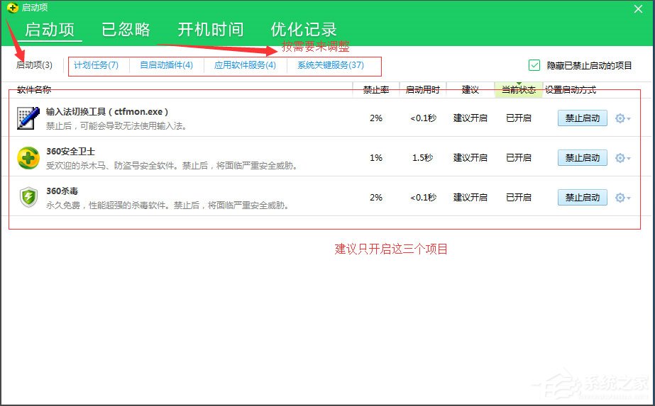Viewport: 655px width, 406px height.
Task: Toggle 隐藏已禁止启动的项目 checkbox
Action: (534, 65)
